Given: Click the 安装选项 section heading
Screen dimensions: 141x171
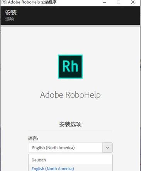Looking at the screenshot, I should (70, 124).
